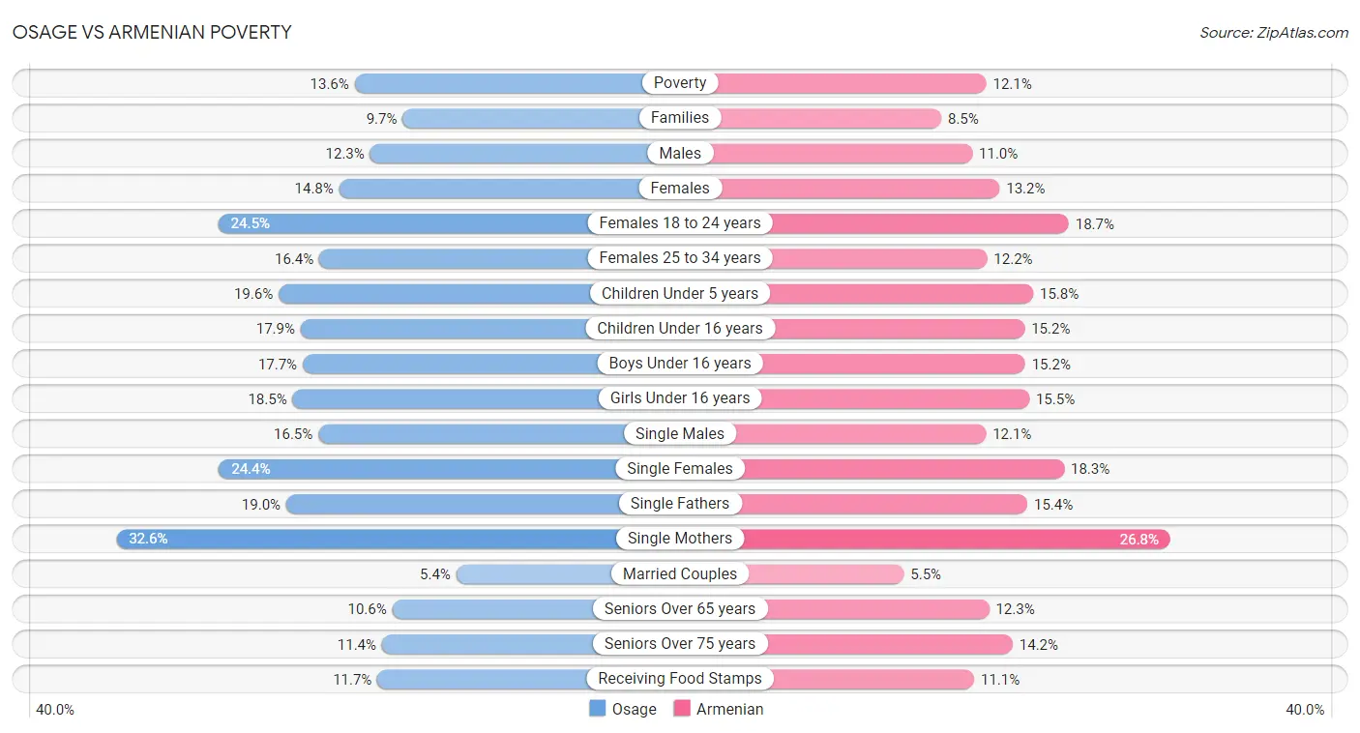This screenshot has height=733, width=1360.
Task: Click the Receiving Food Stamps label
Action: [x=680, y=679]
